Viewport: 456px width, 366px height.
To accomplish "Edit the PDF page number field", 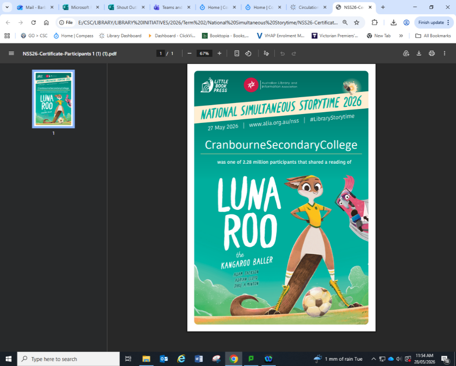I will click(x=161, y=53).
